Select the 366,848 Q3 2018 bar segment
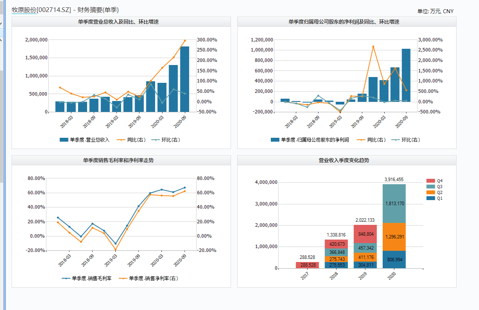The image size is (479, 310). click(x=336, y=252)
